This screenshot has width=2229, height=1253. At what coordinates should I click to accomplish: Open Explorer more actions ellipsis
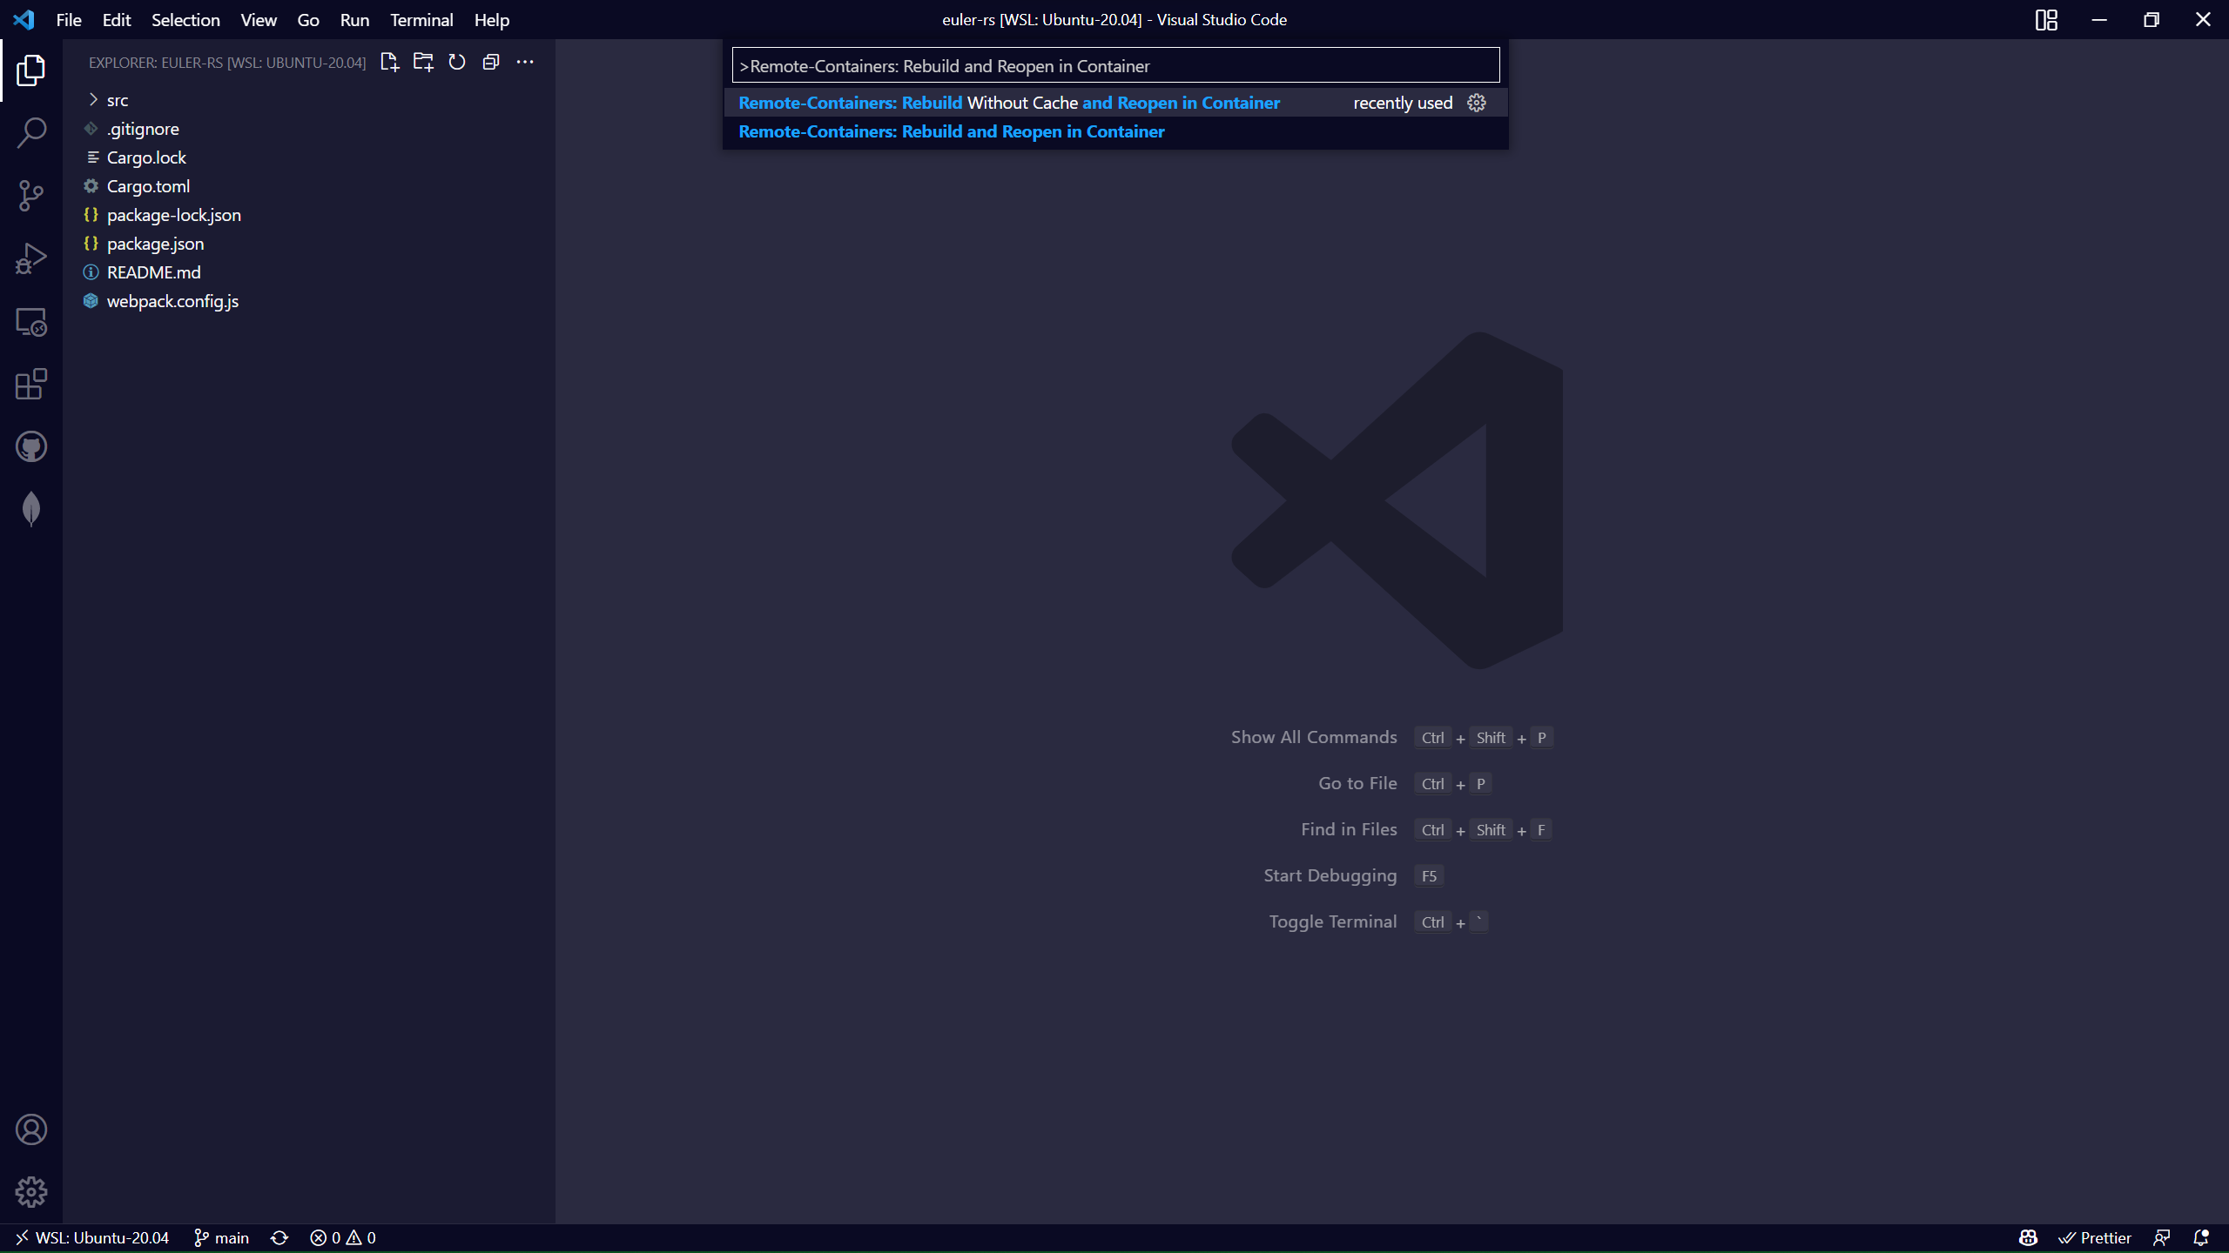click(525, 62)
